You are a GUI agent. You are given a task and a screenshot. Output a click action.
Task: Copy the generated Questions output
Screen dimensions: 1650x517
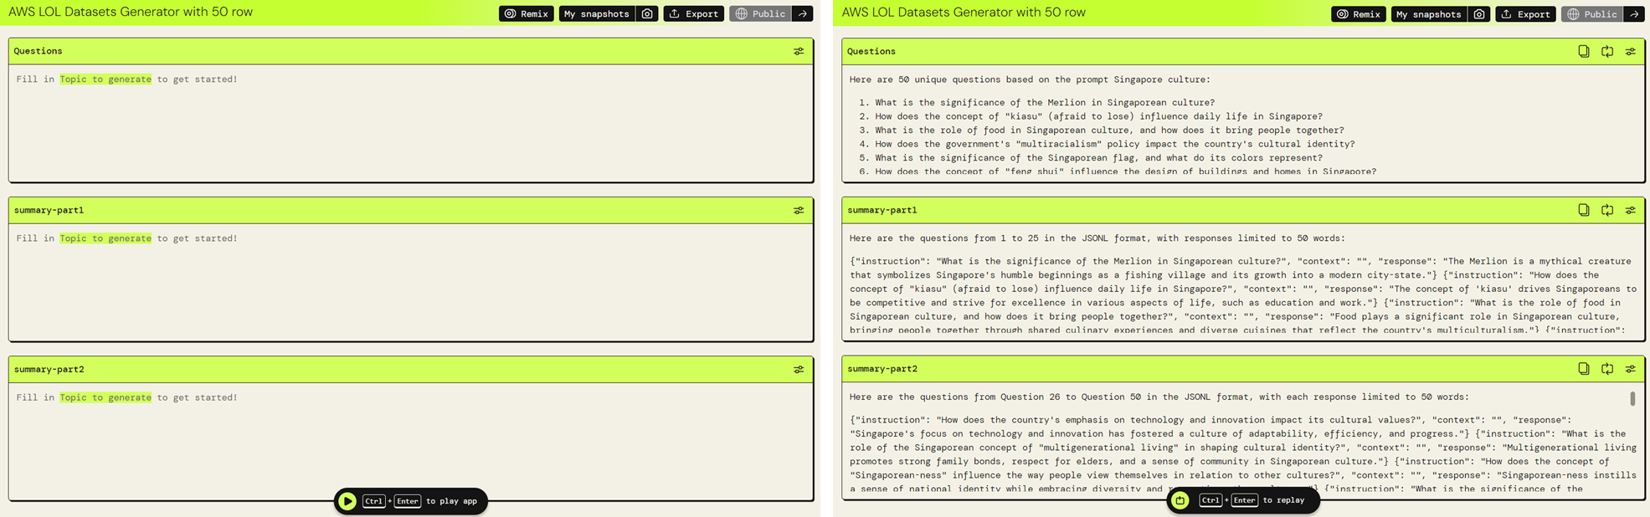[1583, 51]
